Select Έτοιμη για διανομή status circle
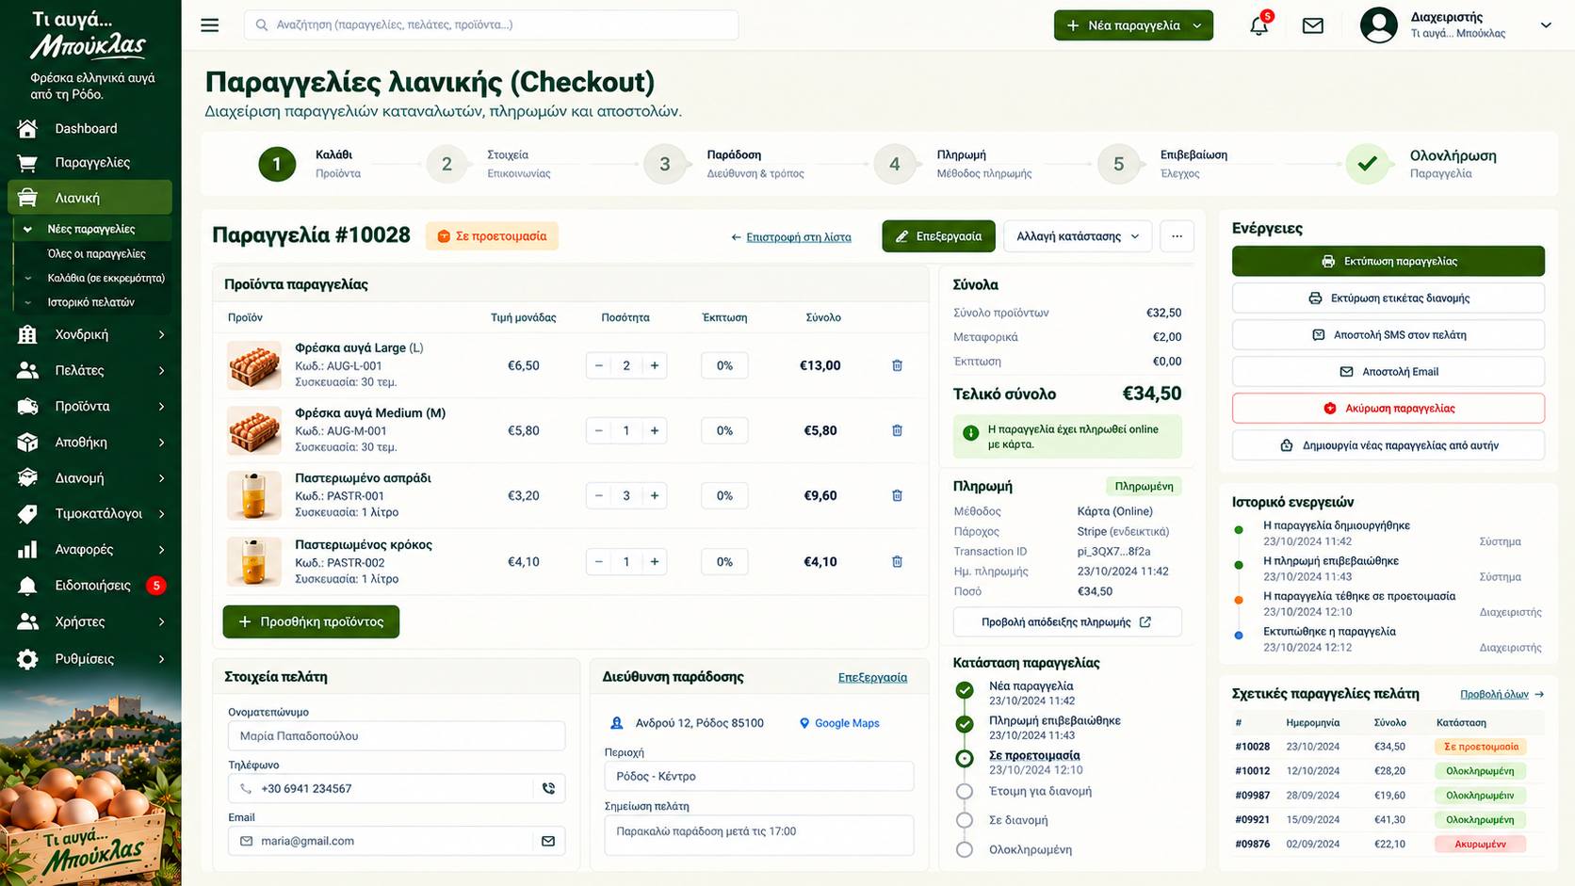This screenshot has width=1575, height=886. click(x=965, y=791)
